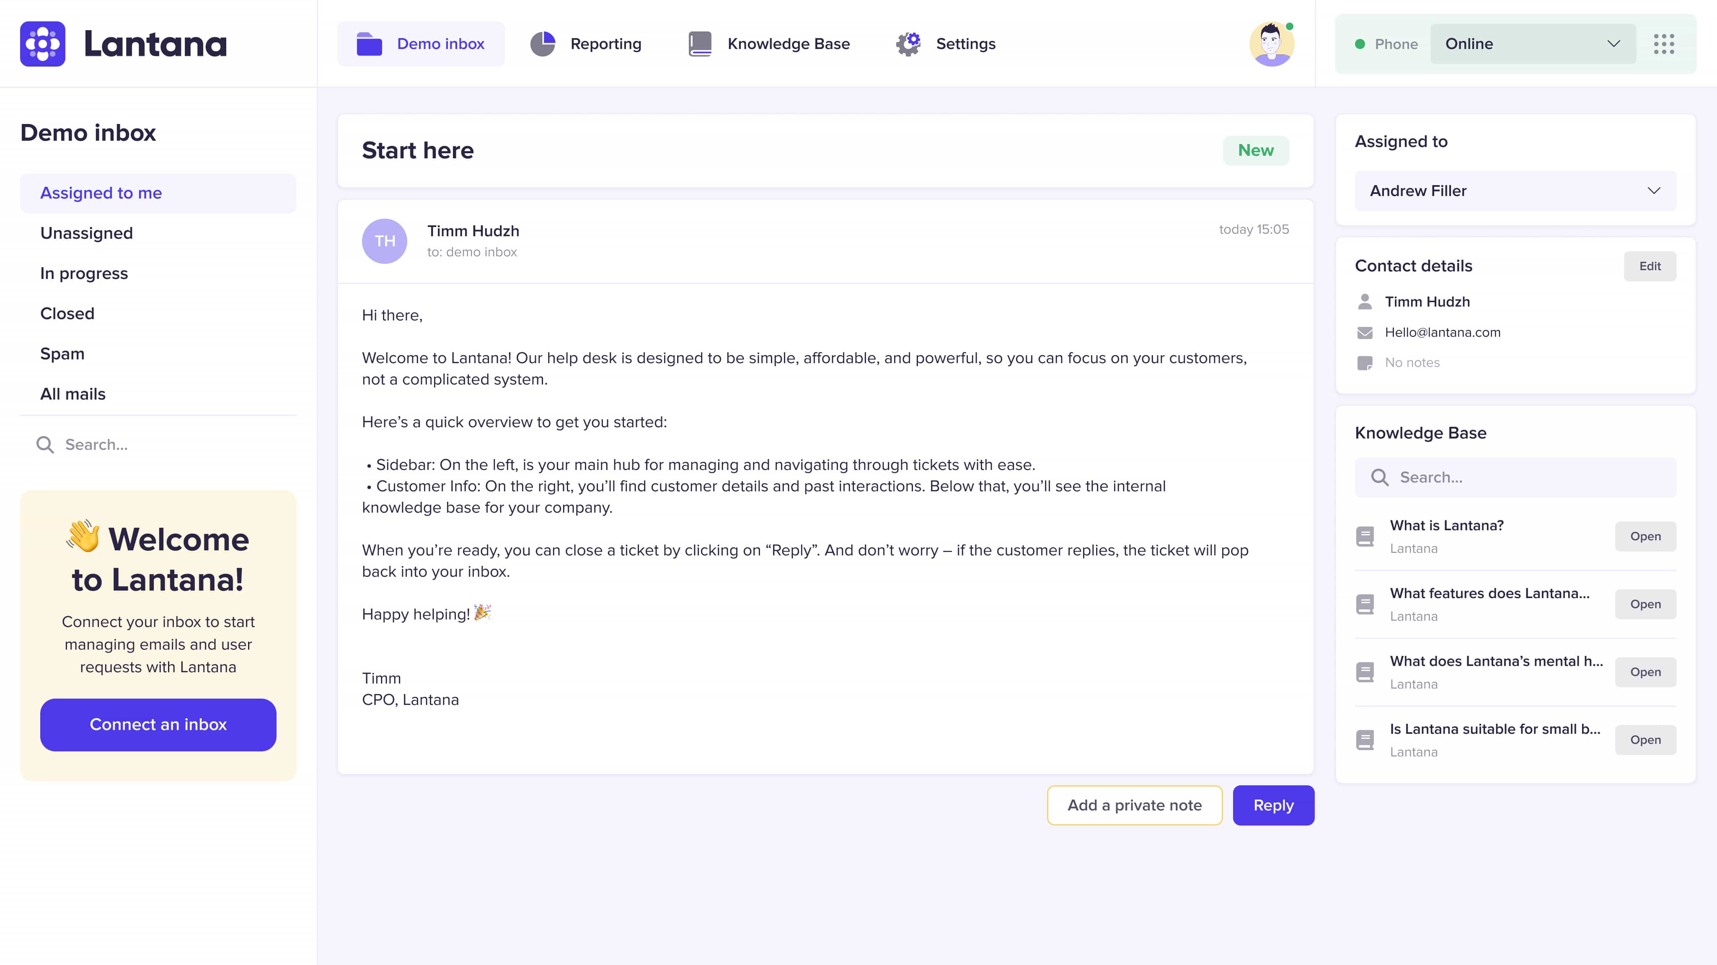The image size is (1717, 965).
Task: Select Assigned to me filter
Action: tap(100, 192)
